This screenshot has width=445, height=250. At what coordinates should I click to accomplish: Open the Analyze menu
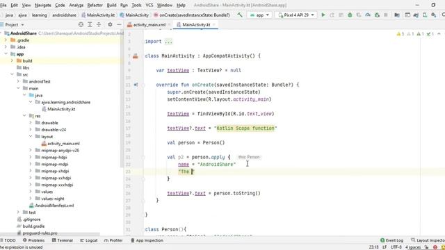pos(76,5)
